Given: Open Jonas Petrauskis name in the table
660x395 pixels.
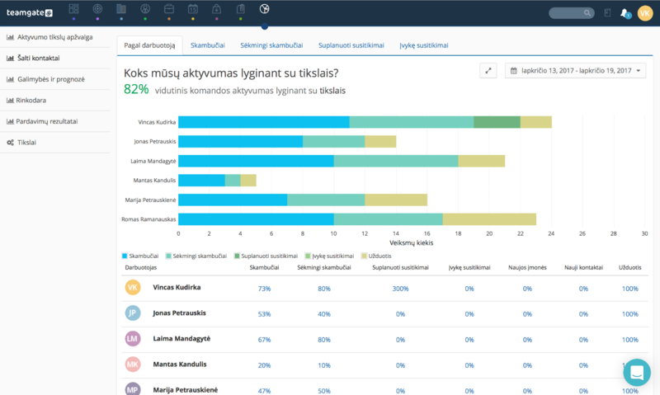Looking at the screenshot, I should click(x=179, y=313).
